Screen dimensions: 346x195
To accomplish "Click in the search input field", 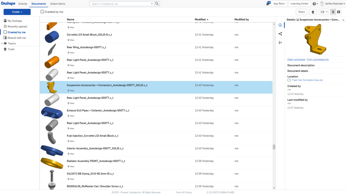I will (x=120, y=4).
